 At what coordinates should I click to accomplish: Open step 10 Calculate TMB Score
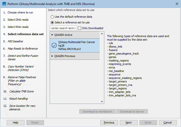[x=22, y=91]
